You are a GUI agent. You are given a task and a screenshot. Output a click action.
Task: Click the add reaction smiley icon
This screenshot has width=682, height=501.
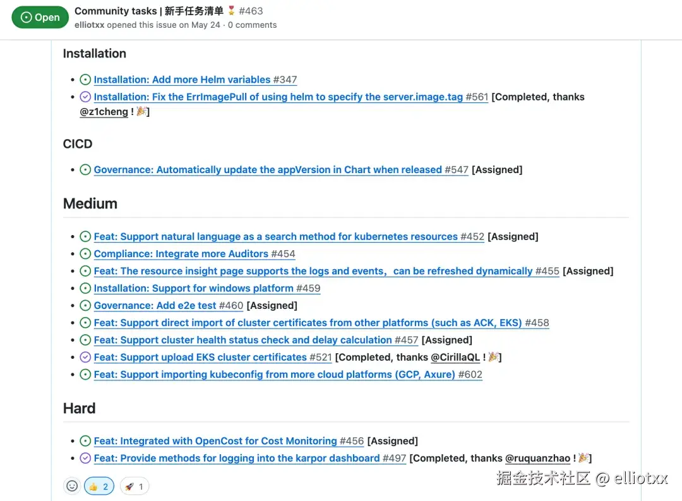point(72,486)
